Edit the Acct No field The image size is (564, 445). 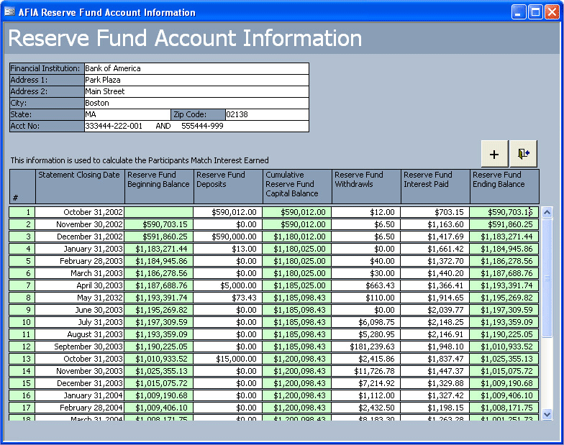pyautogui.click(x=196, y=126)
